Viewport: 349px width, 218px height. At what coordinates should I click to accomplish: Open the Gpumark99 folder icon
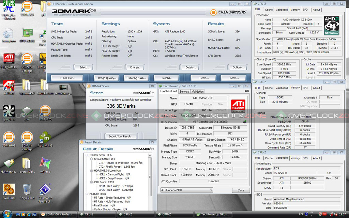[27, 88]
